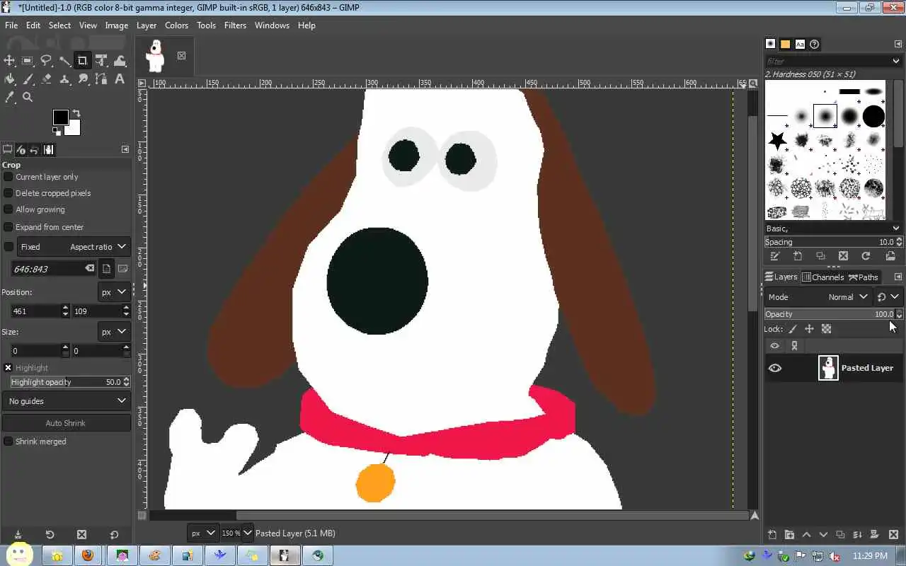Hide the Pasted Layer using eye icon

pos(775,368)
